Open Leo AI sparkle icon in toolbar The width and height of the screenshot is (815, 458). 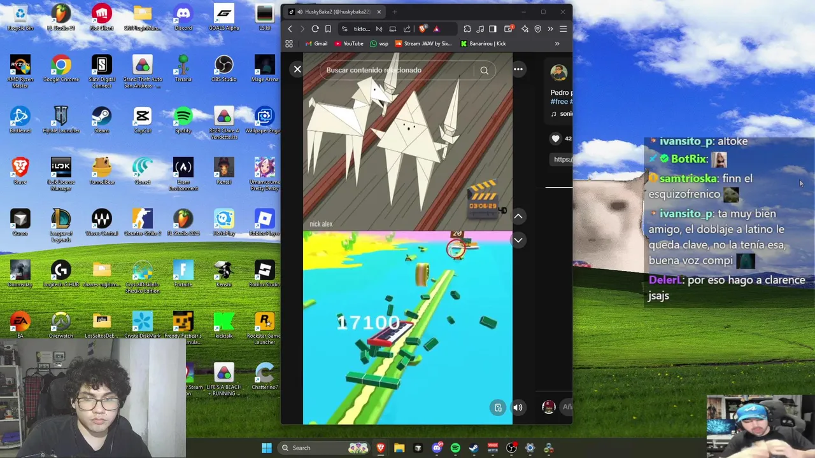525,29
